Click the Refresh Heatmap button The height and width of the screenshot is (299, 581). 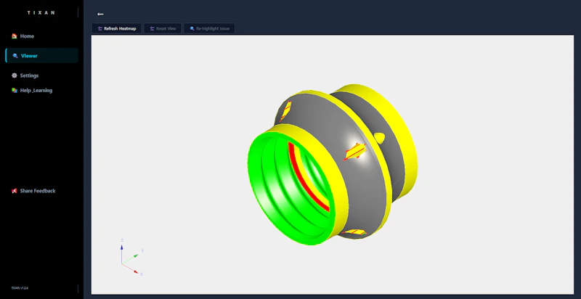pyautogui.click(x=117, y=28)
